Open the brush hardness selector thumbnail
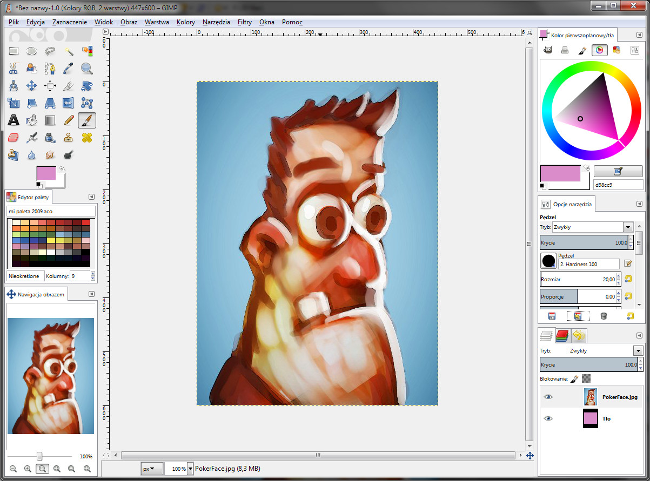The width and height of the screenshot is (650, 481). 548,261
